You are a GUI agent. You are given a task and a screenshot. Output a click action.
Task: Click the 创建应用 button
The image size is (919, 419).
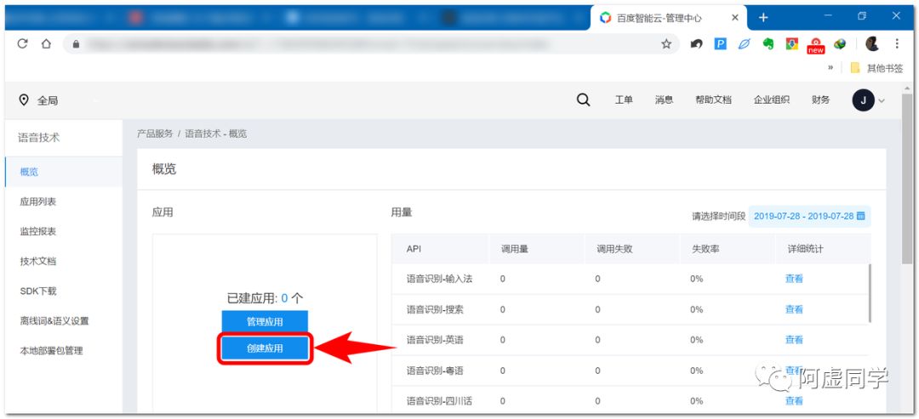(x=265, y=348)
